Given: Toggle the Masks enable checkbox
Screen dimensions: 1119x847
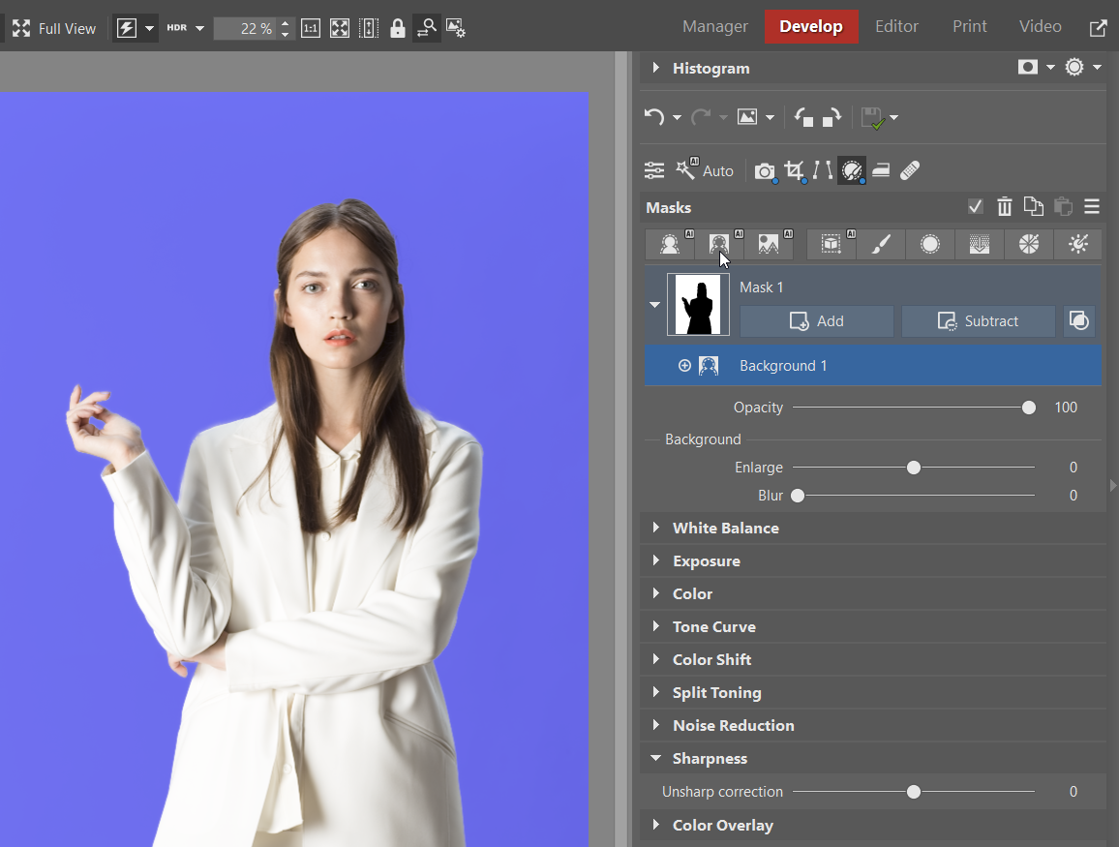Looking at the screenshot, I should 976,206.
